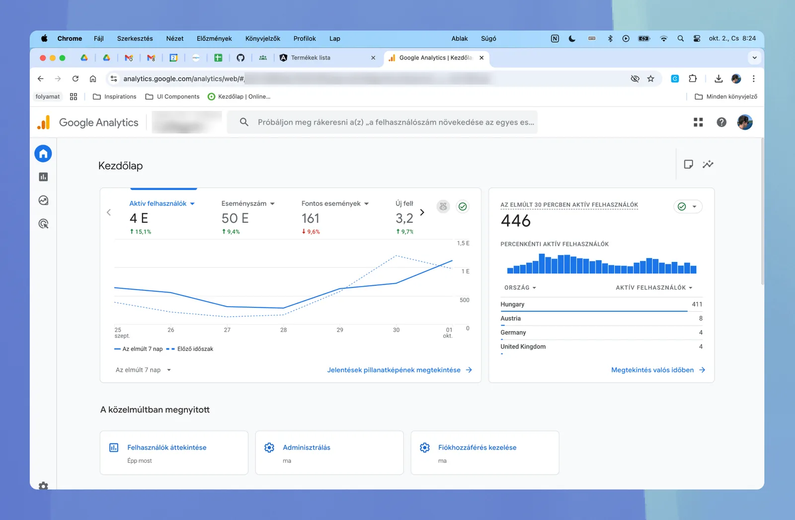
Task: Open the Google apps grid icon
Action: pyautogui.click(x=698, y=122)
